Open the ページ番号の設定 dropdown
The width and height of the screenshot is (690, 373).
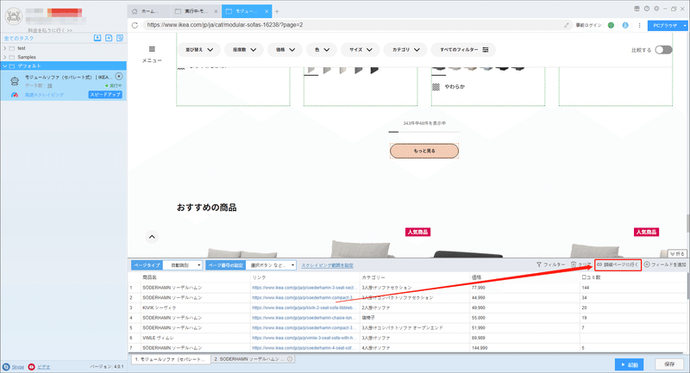[x=272, y=265]
